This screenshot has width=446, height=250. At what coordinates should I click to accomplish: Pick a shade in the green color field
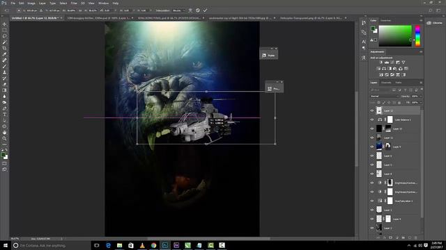click(x=395, y=36)
